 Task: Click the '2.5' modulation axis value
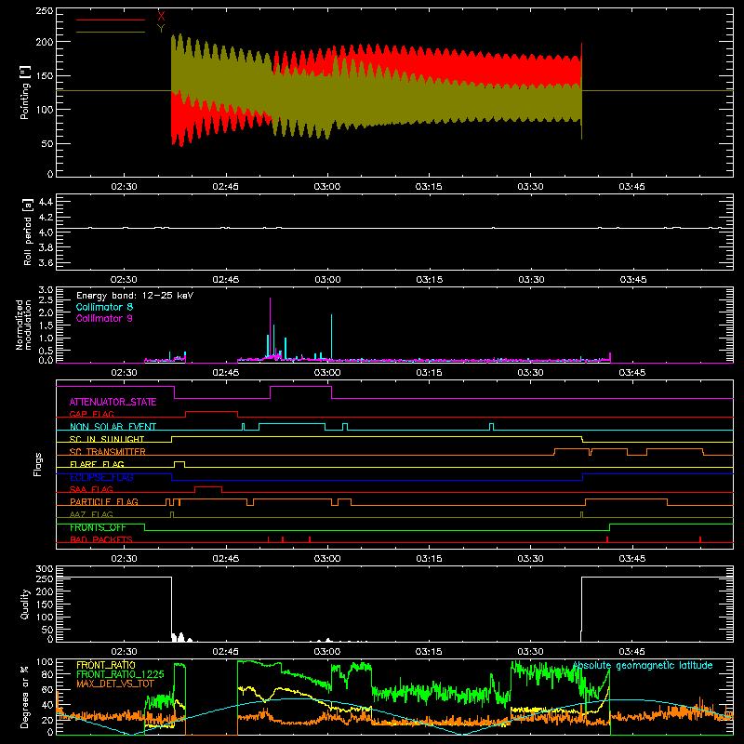click(46, 300)
